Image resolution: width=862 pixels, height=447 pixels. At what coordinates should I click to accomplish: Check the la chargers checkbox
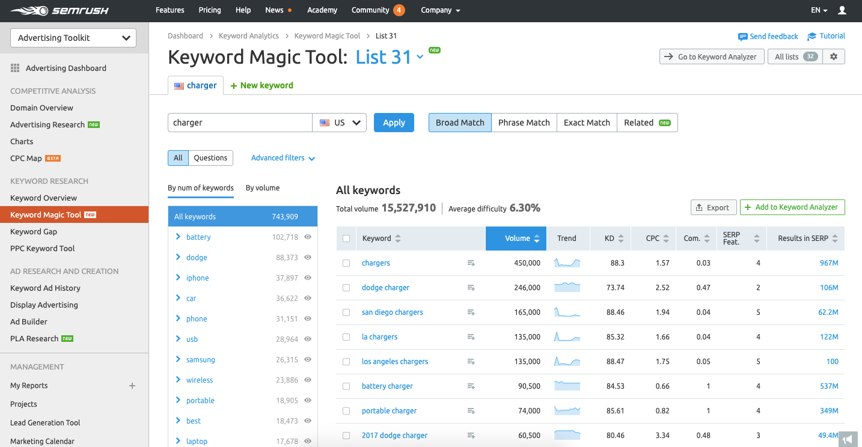pyautogui.click(x=346, y=337)
